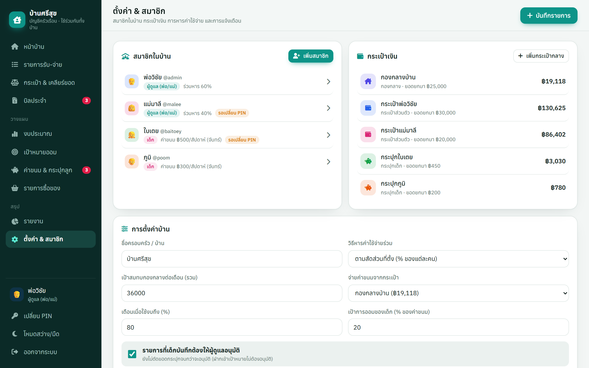Click แม่มาลี's avatar icon

point(132,108)
